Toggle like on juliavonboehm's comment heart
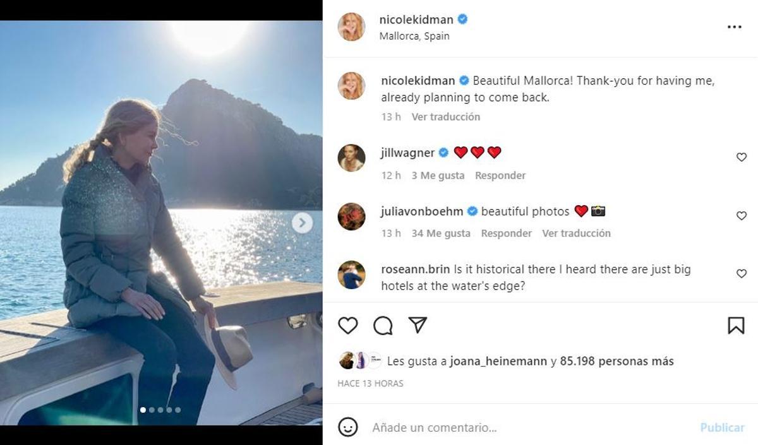Screen dimensions: 758x445 741,215
